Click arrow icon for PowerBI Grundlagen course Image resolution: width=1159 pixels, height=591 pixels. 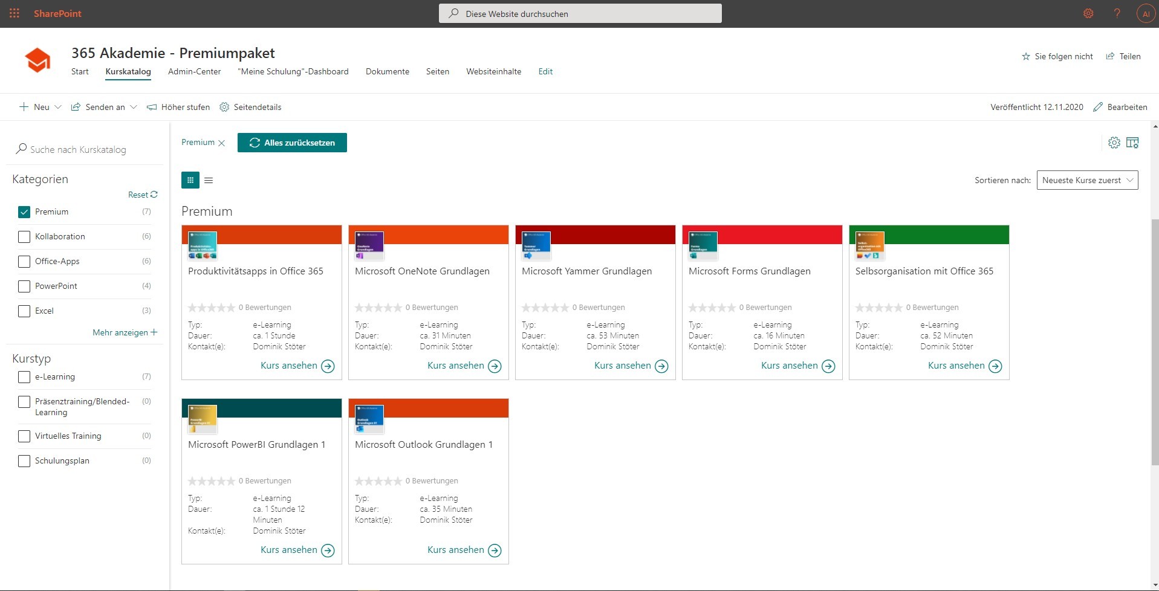pyautogui.click(x=328, y=551)
